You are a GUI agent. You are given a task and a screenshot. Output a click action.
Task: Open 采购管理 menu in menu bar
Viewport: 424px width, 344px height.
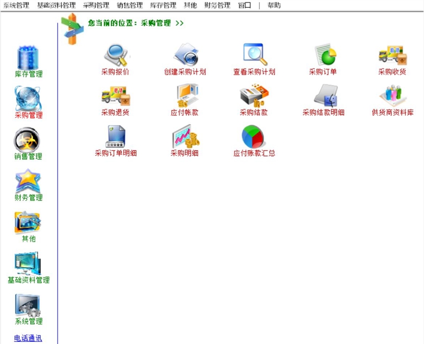(x=96, y=5)
